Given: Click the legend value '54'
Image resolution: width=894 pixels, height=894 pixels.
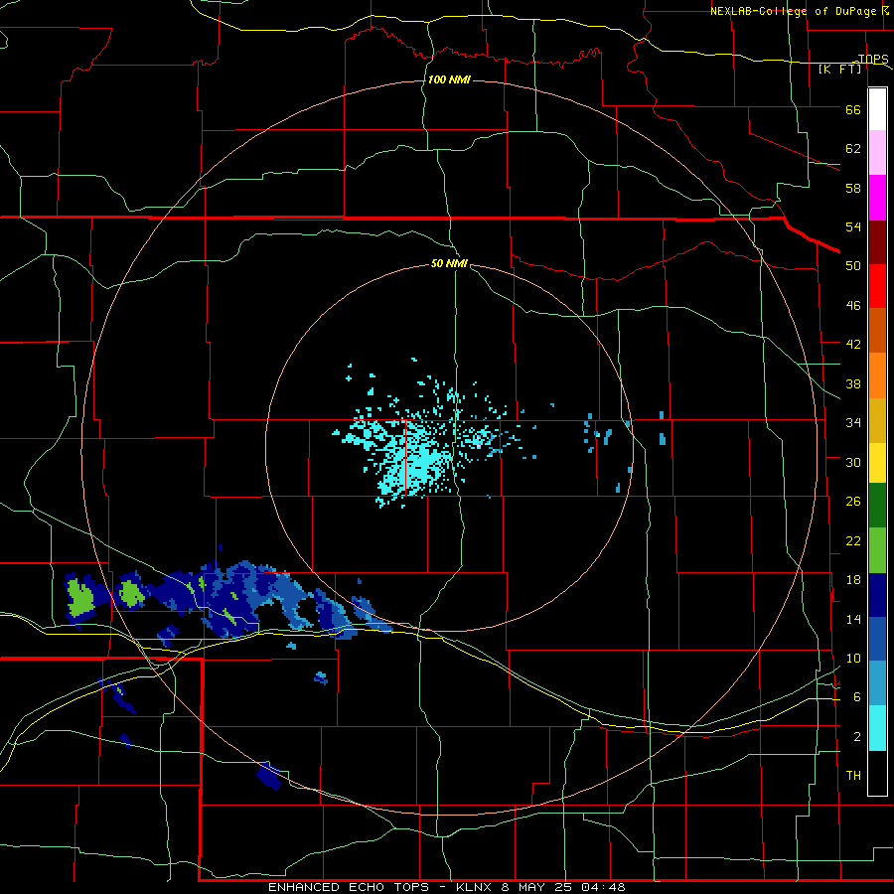Looking at the screenshot, I should coord(853,226).
